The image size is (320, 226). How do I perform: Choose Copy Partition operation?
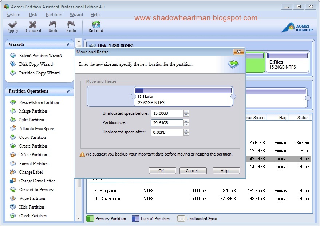click(32, 137)
